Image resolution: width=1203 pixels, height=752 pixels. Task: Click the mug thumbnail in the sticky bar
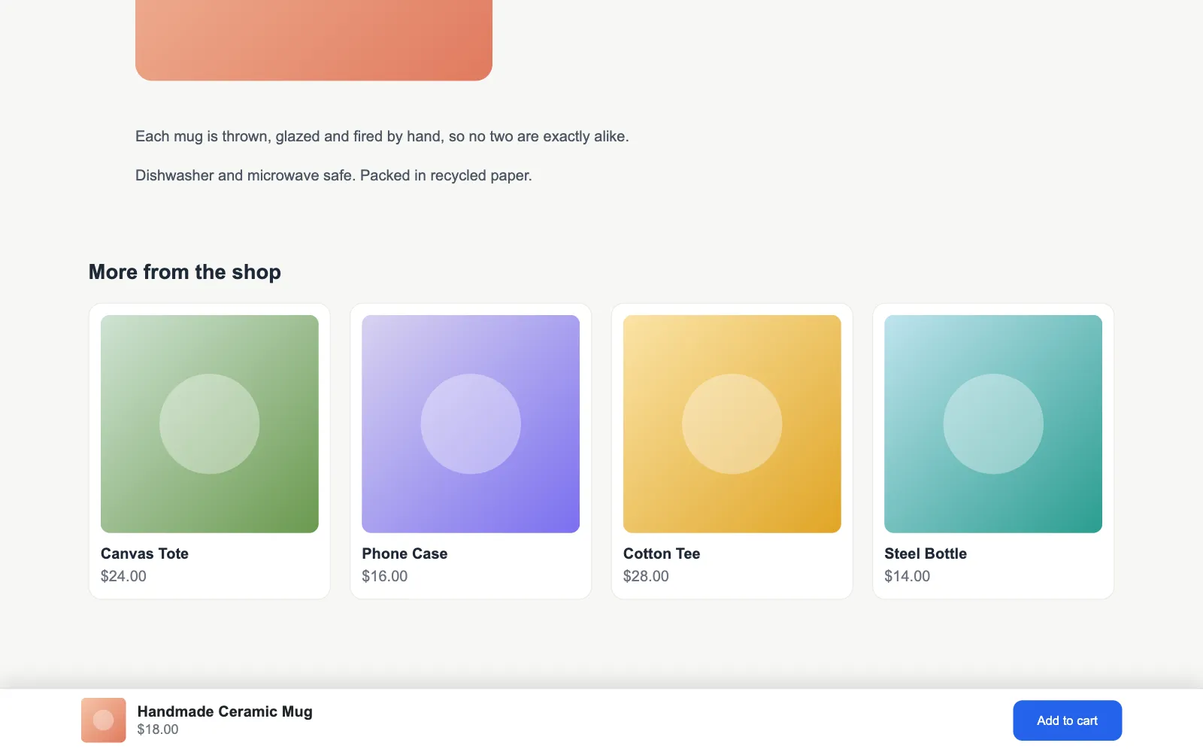pos(104,720)
